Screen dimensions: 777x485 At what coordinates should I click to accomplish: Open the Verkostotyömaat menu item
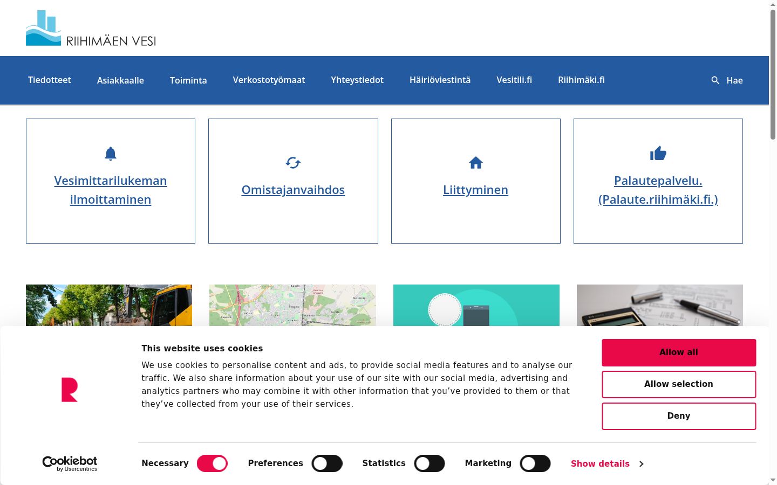(269, 80)
